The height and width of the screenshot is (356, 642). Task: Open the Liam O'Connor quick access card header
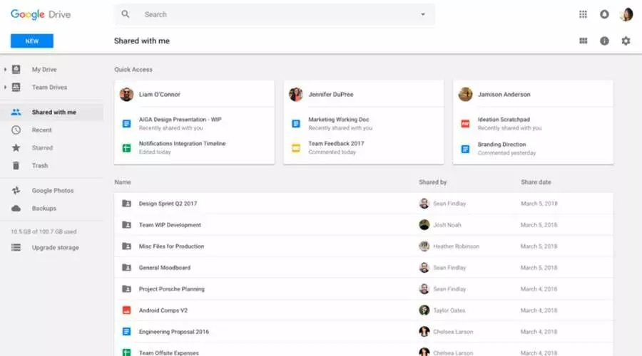194,94
